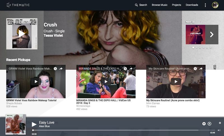Add Easy Love with plus icon

pos(204,124)
